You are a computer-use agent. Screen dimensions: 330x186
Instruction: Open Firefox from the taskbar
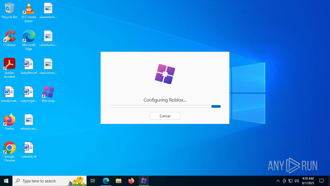coord(131,181)
